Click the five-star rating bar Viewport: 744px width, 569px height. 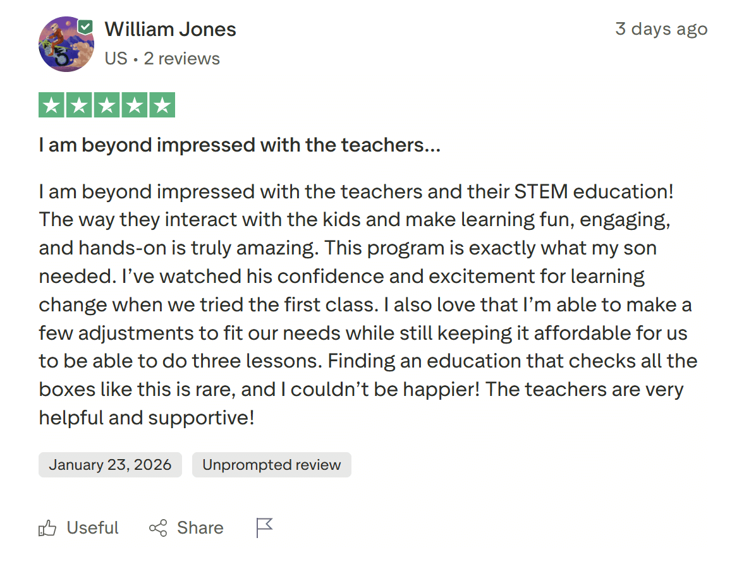107,104
